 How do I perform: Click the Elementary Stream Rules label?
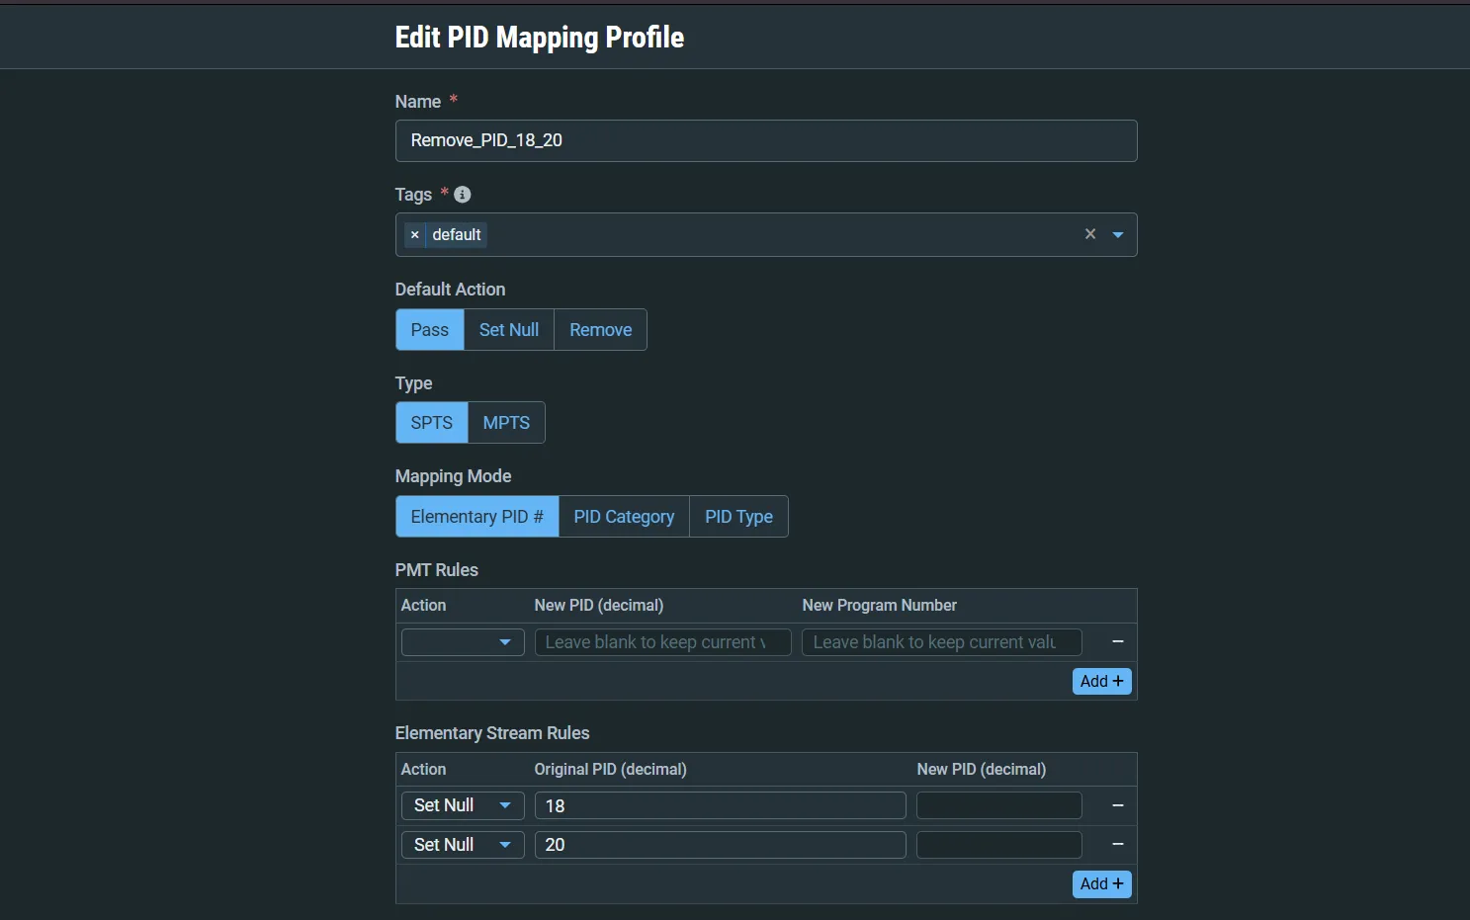pyautogui.click(x=492, y=733)
